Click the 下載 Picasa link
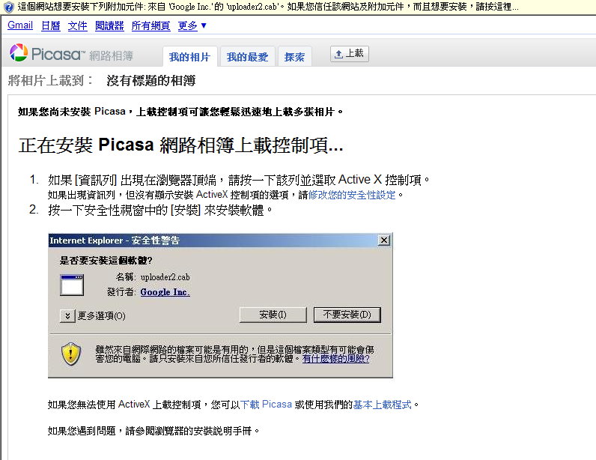Viewport: 596px width, 460px height. [x=266, y=404]
